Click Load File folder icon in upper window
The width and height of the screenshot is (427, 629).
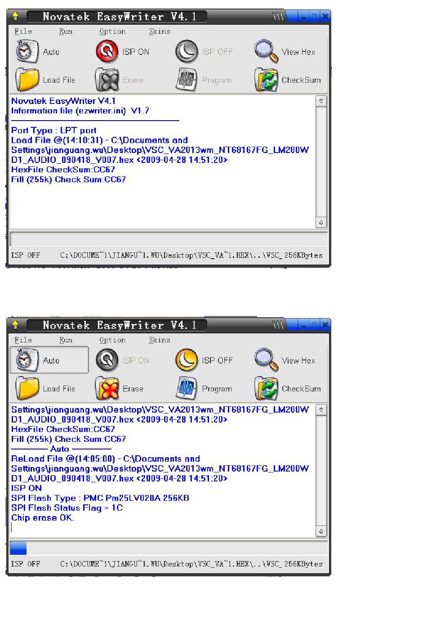[x=27, y=80]
